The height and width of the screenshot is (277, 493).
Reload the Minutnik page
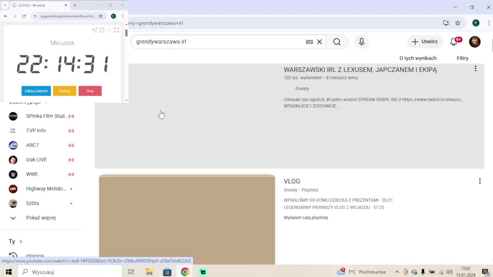(x=24, y=16)
